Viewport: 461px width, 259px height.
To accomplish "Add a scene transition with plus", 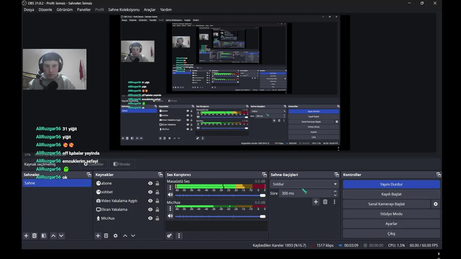I will point(316,202).
